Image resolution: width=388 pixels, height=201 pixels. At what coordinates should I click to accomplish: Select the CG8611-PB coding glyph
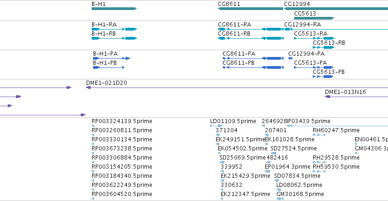(253, 67)
